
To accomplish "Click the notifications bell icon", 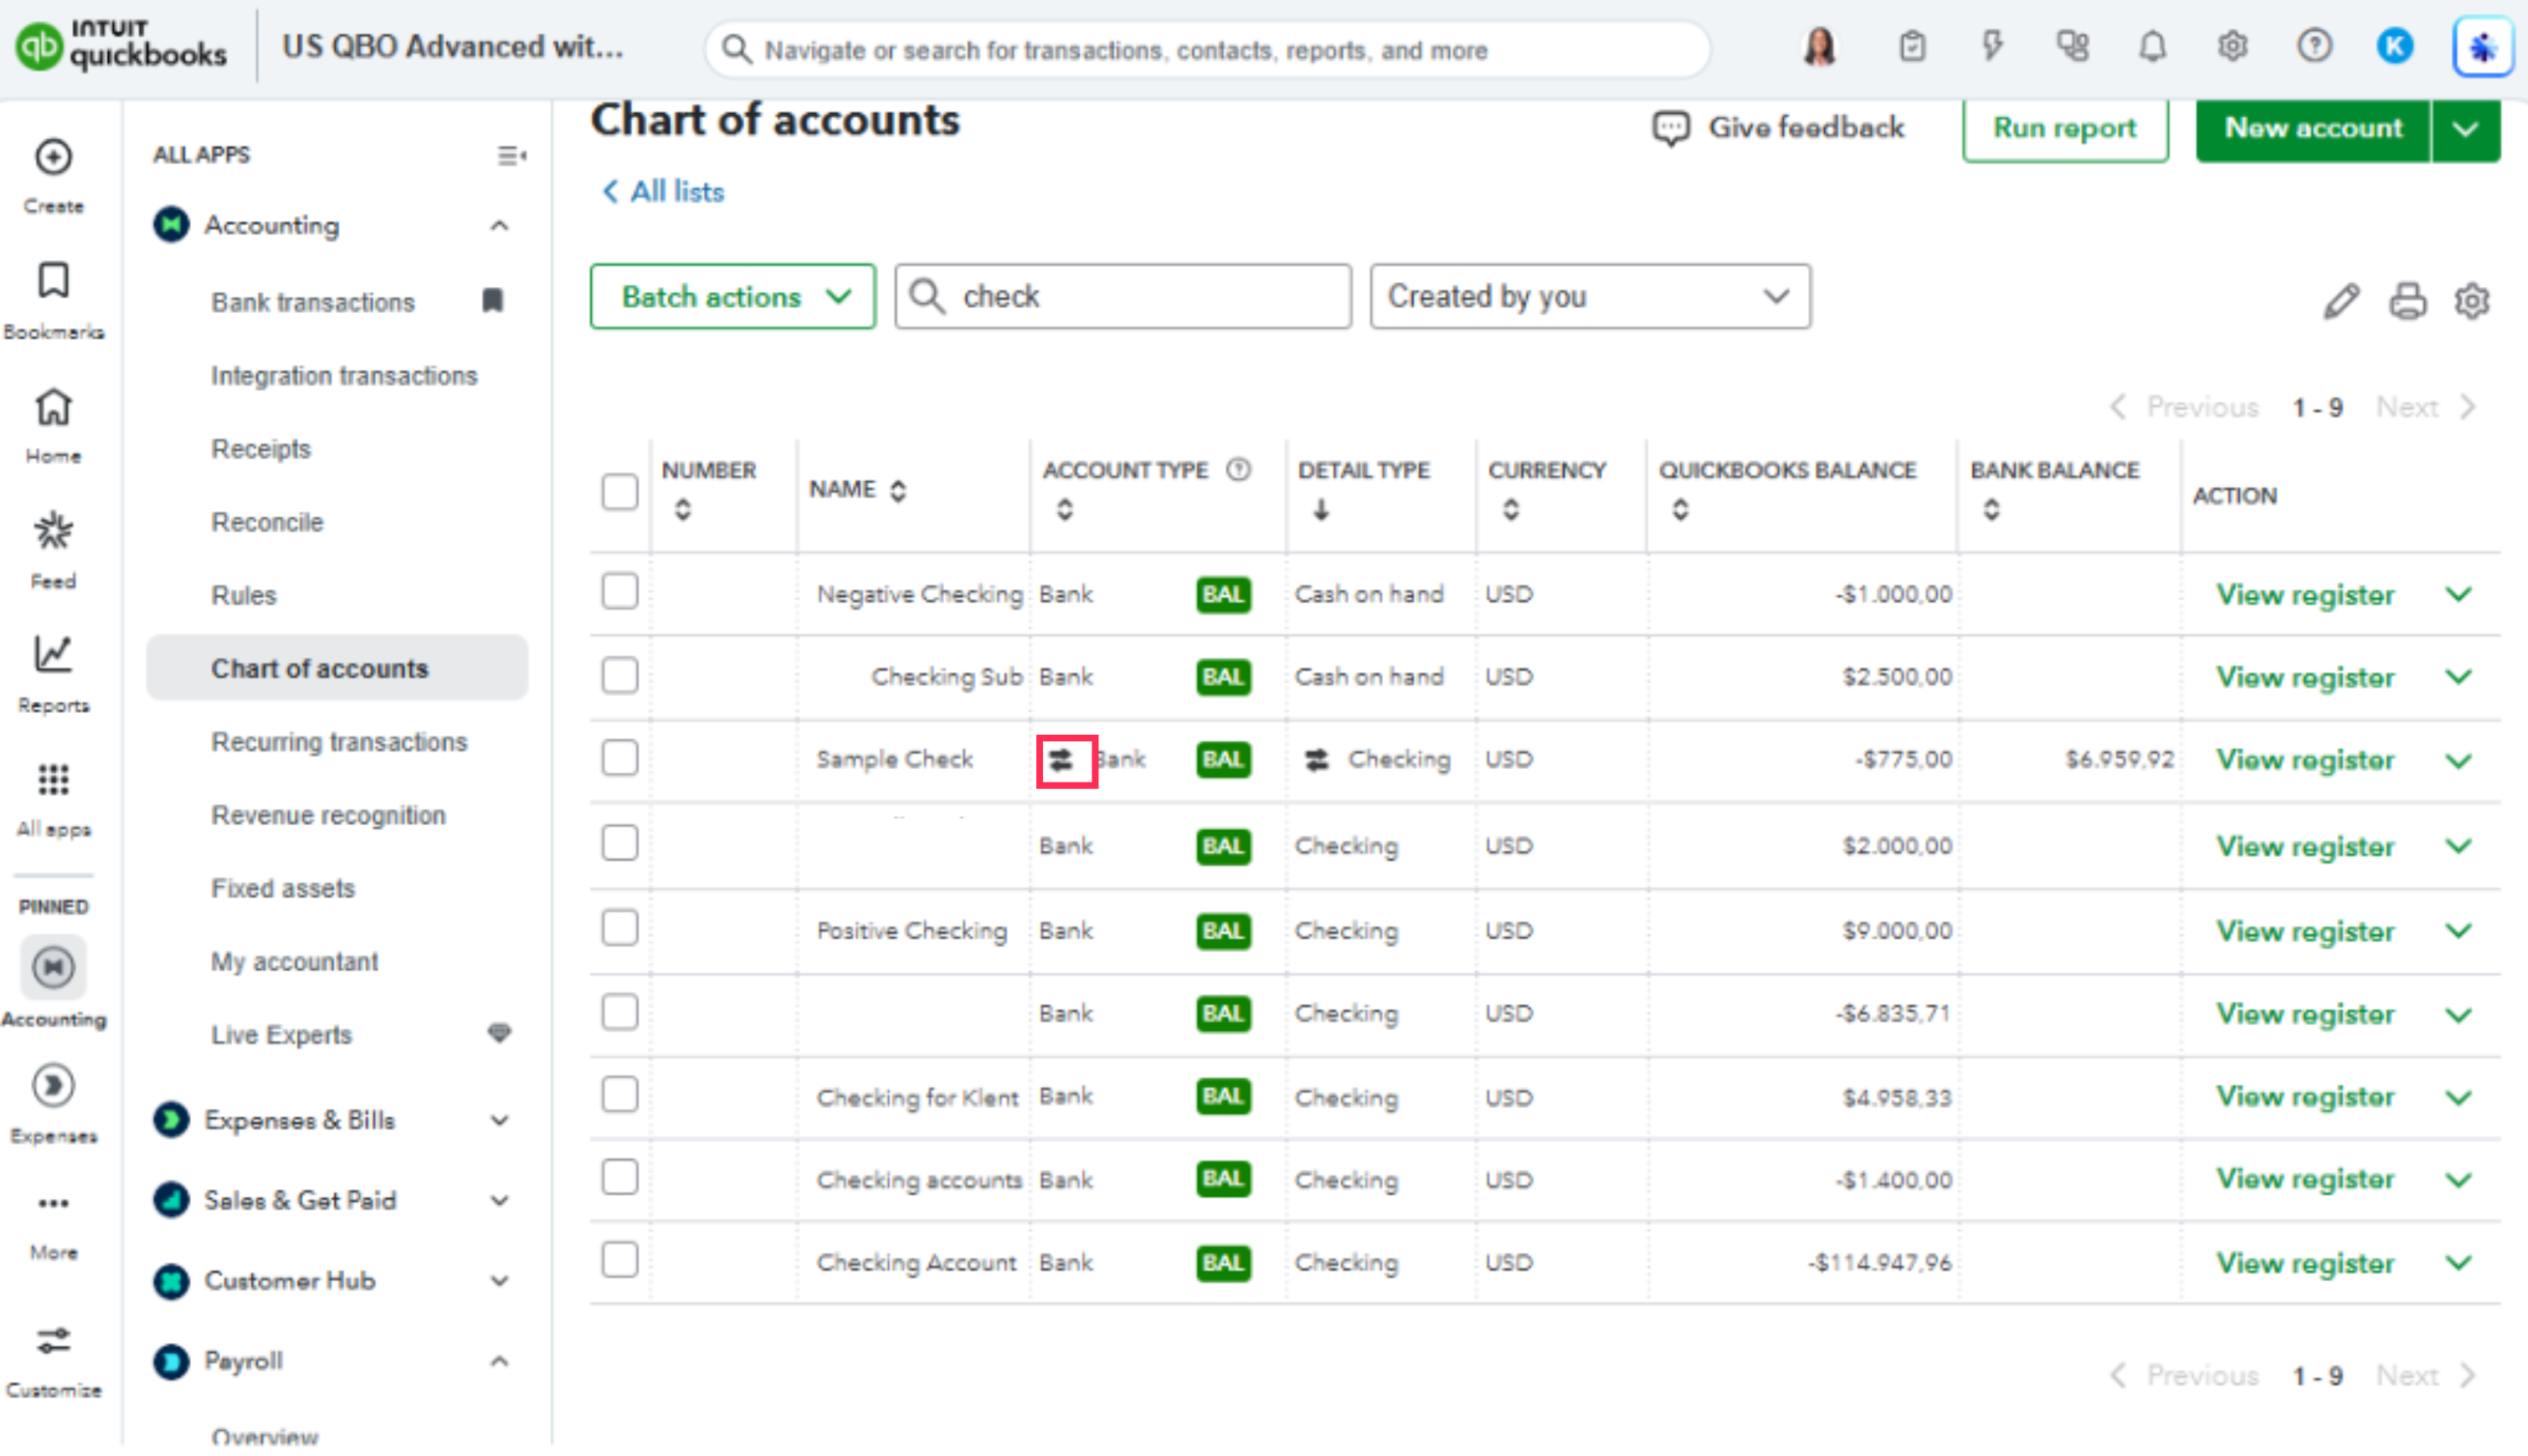I will coord(2152,47).
